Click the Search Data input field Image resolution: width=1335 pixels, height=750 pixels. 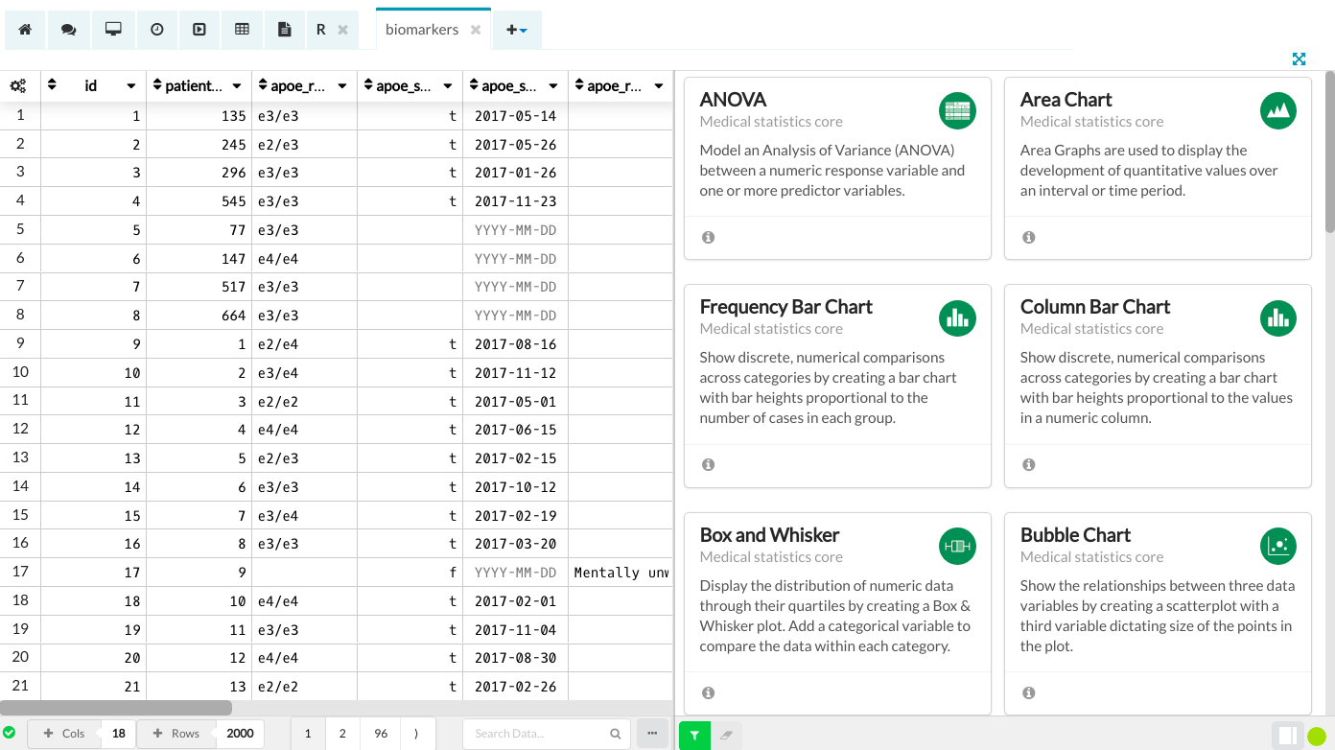point(537,733)
